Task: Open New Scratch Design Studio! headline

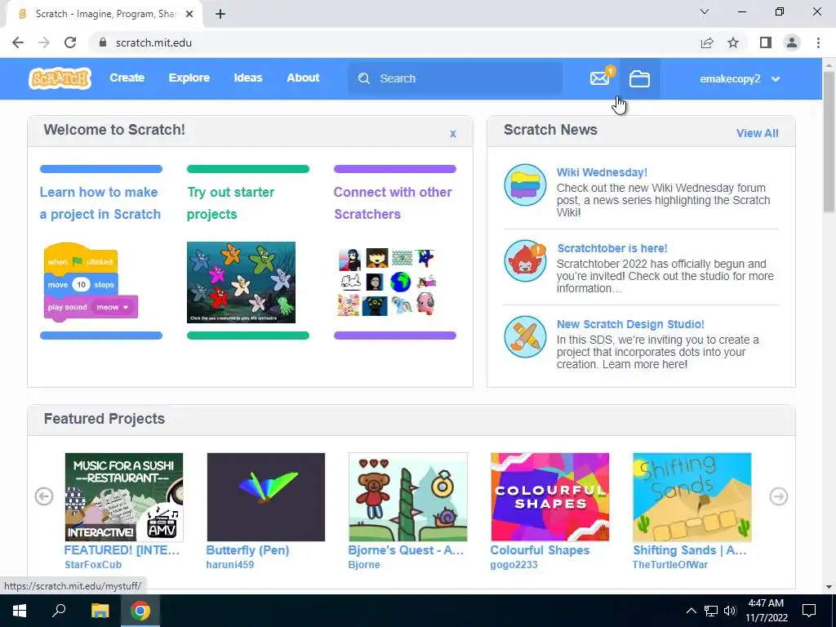Action: coord(630,324)
